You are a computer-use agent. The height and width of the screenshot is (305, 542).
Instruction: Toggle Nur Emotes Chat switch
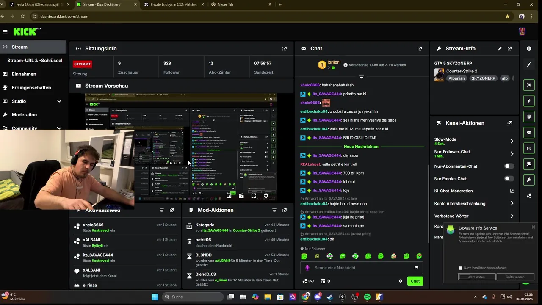(509, 179)
